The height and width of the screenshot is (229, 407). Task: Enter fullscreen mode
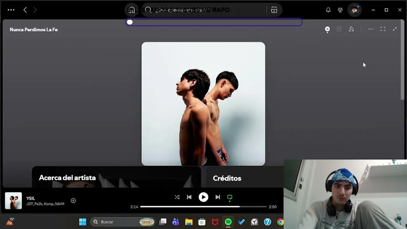click(383, 29)
